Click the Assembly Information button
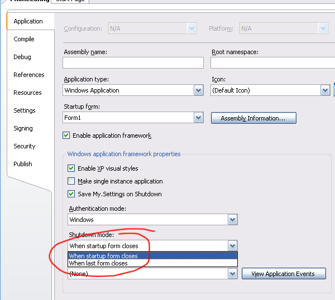Image resolution: width=335 pixels, height=300 pixels. (x=253, y=118)
